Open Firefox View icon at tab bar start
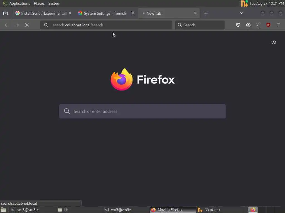285x213 pixels. (6, 13)
